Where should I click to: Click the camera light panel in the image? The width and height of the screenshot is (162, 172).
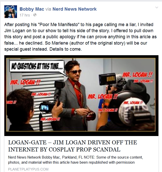(x=107, y=79)
